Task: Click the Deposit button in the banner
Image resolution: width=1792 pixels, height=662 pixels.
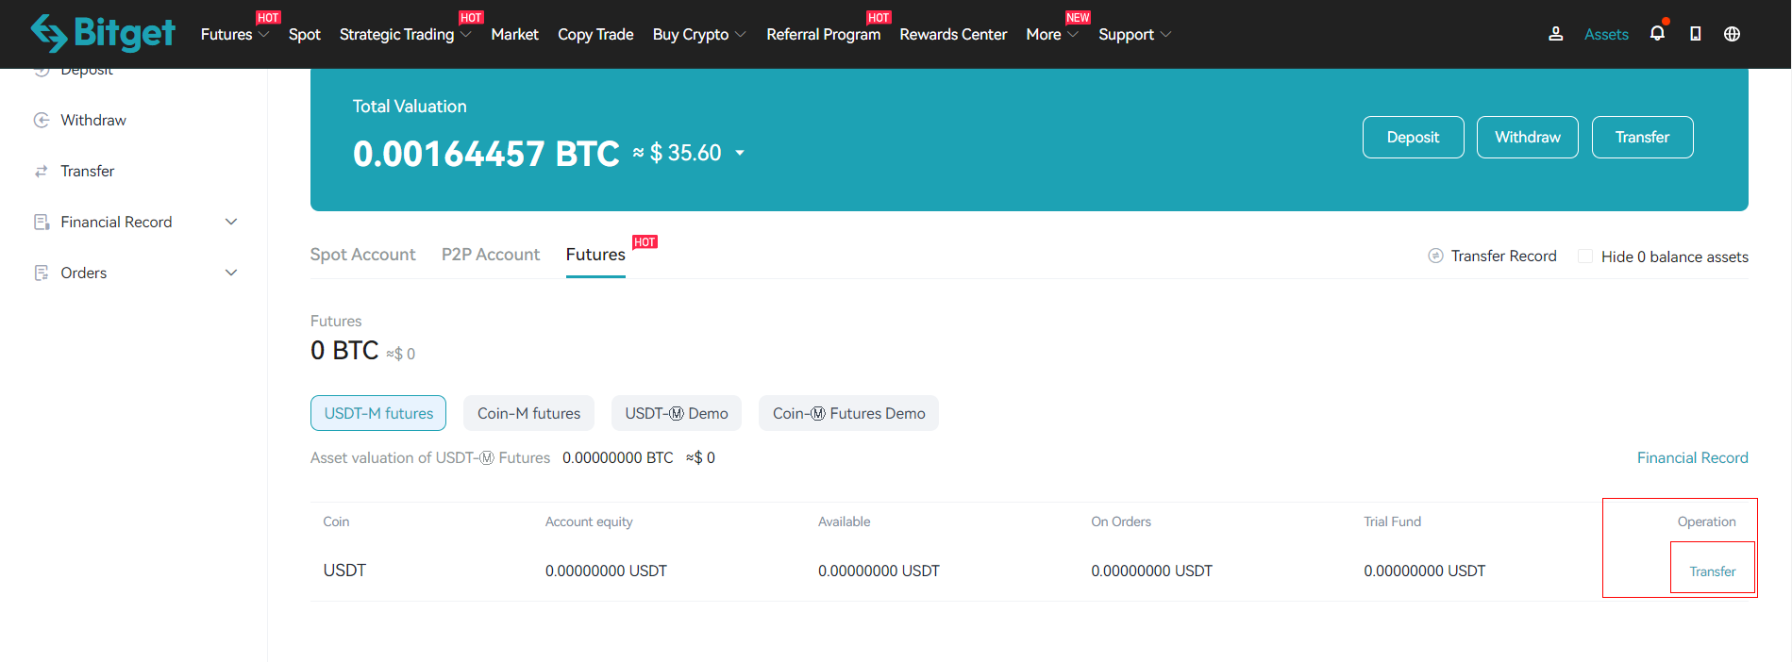Action: tap(1413, 137)
